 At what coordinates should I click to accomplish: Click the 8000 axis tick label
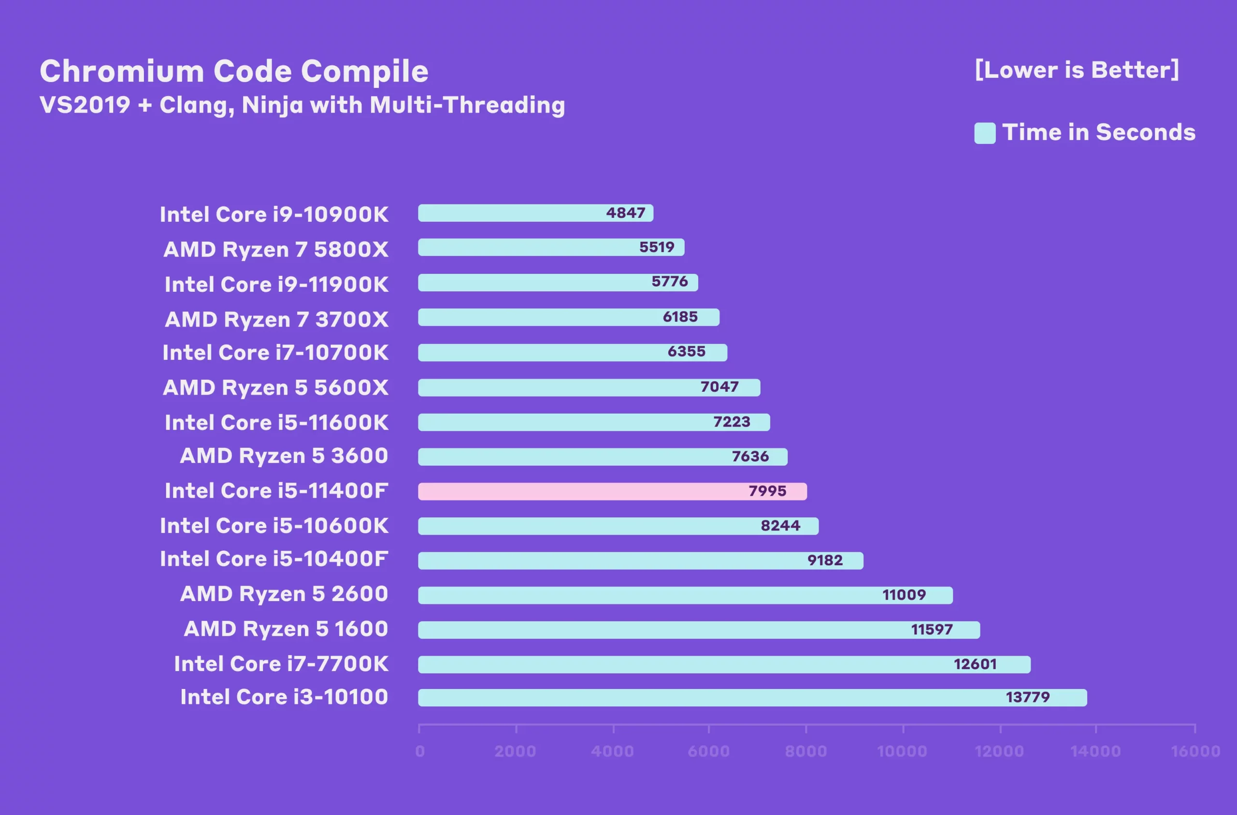[x=805, y=751]
